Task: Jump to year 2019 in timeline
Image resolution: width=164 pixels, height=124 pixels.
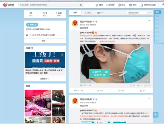Action: point(157,20)
